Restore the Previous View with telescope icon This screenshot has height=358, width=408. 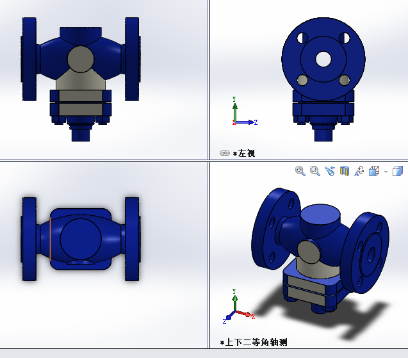tap(330, 171)
